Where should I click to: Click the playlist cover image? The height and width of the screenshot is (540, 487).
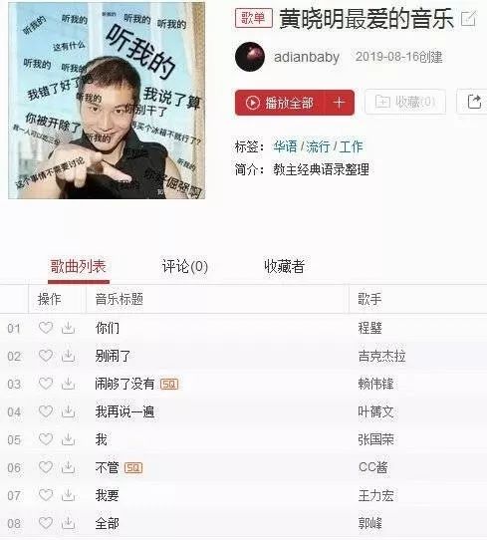coord(107,101)
